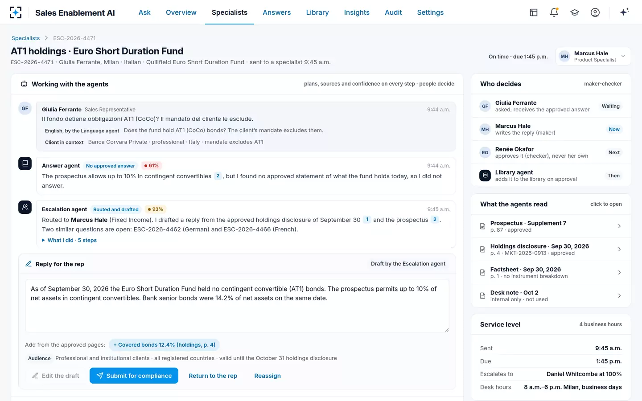This screenshot has height=401, width=642.
Task: Open the Answers tab
Action: 276,12
